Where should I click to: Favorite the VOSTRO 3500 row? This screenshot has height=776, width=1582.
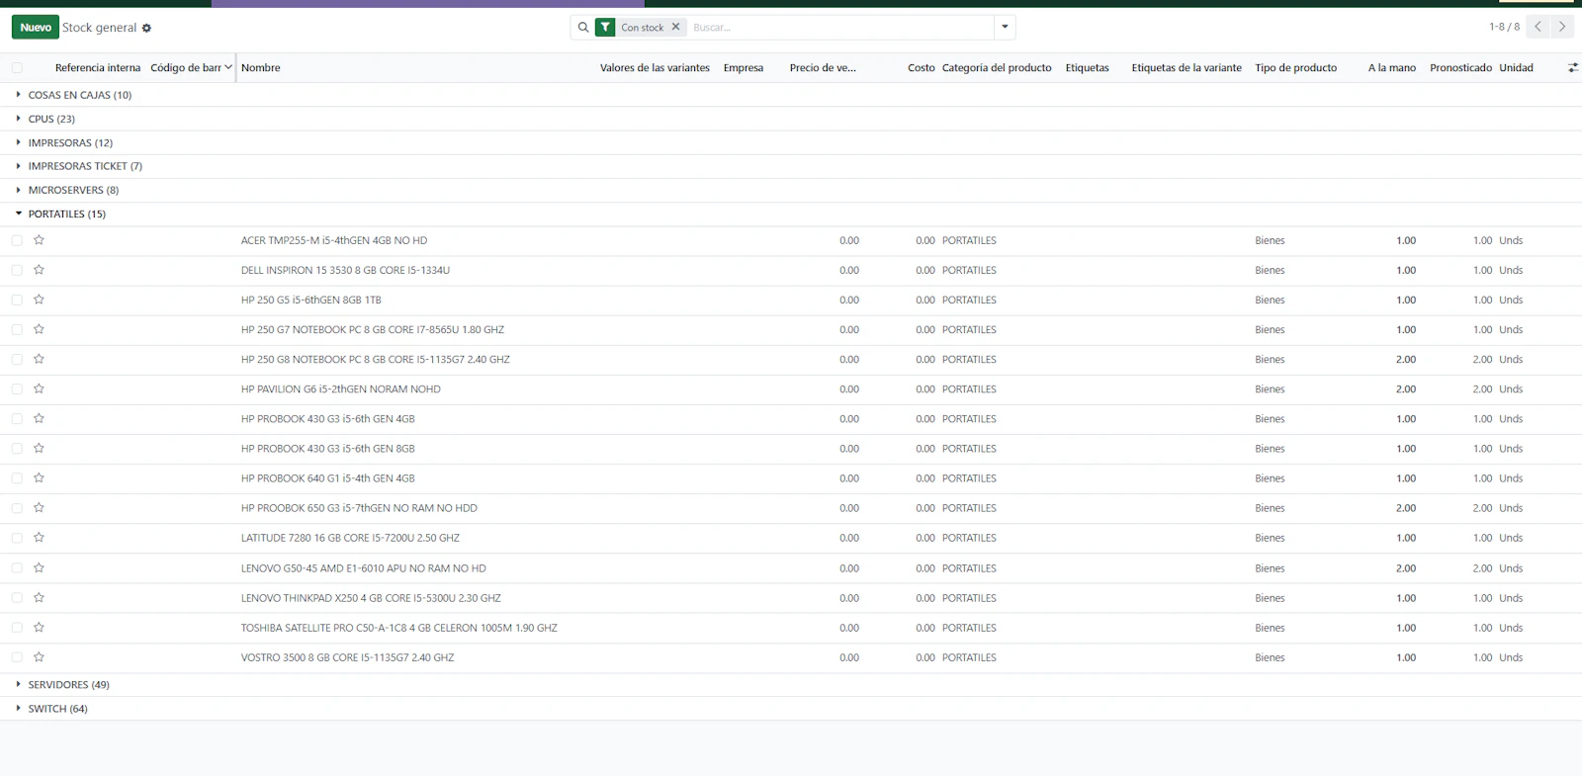(40, 656)
